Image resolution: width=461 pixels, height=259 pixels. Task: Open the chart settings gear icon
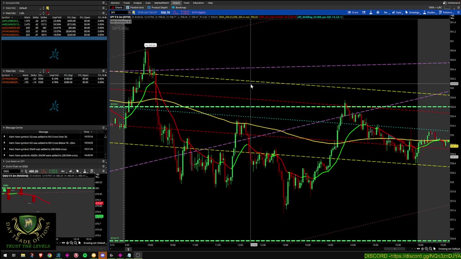378,12
